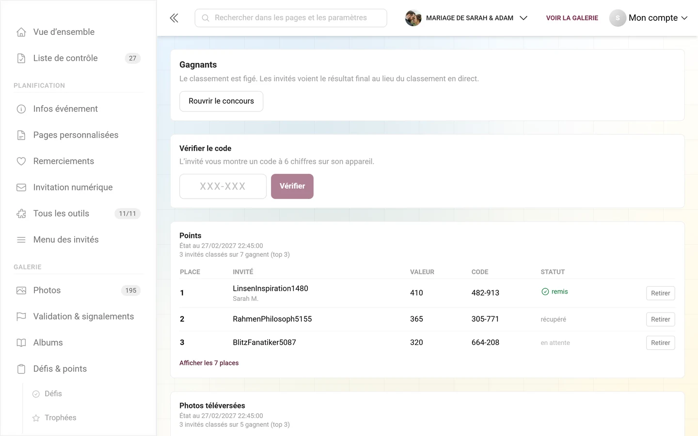The image size is (698, 436).
Task: Open the Trophées submenu item
Action: (x=60, y=418)
